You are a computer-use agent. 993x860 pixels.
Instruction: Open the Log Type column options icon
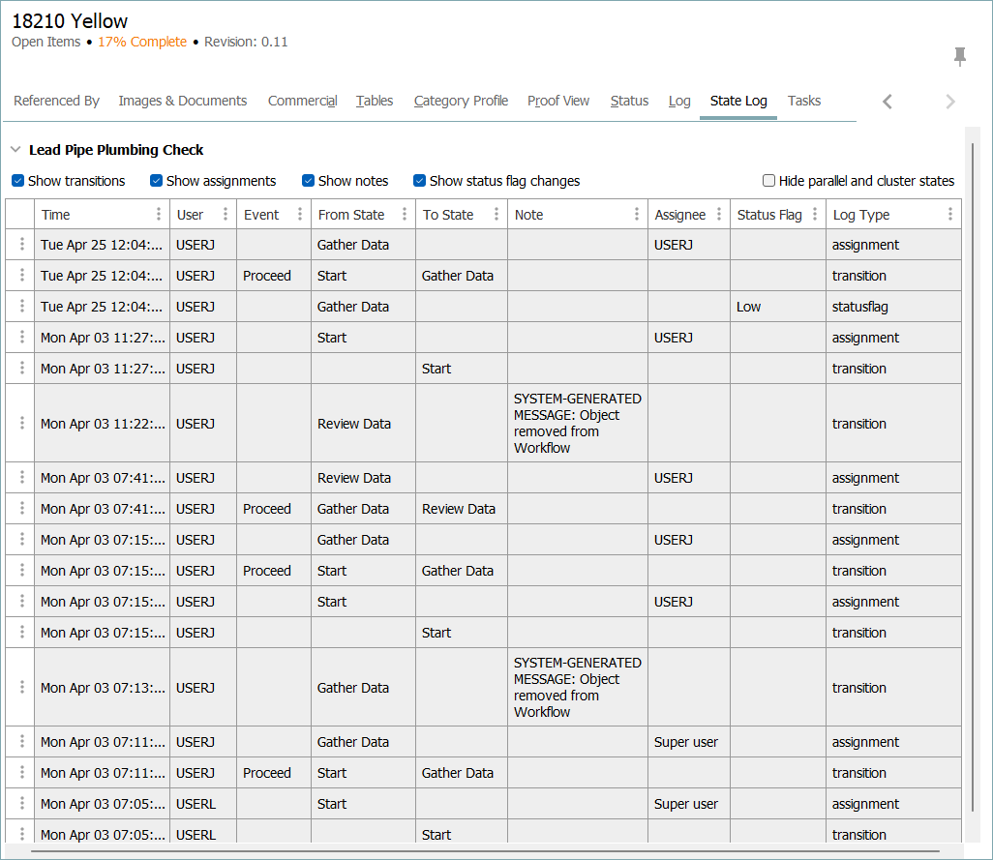click(949, 215)
